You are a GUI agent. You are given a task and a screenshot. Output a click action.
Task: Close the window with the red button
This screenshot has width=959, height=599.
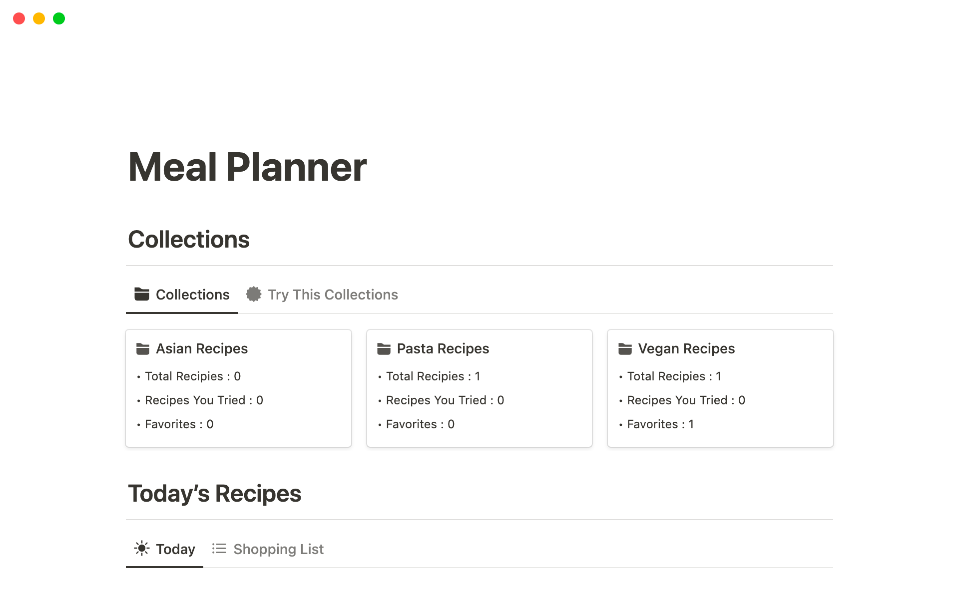(19, 18)
